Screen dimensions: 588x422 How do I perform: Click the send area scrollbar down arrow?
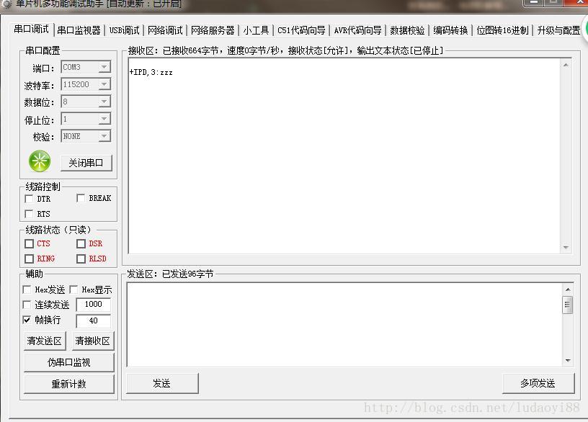pos(568,361)
